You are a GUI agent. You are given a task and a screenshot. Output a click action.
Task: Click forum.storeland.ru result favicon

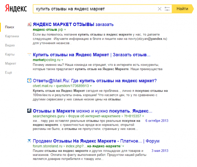29,141
